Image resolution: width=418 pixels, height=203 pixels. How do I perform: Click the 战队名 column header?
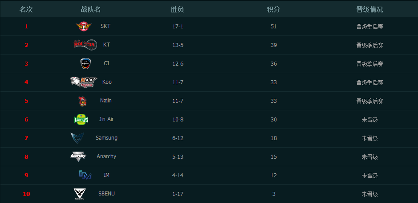(91, 9)
